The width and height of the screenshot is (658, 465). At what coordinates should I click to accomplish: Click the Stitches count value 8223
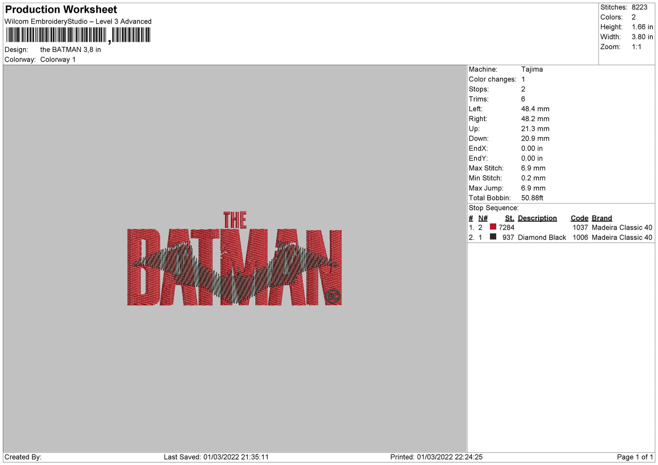(x=639, y=7)
